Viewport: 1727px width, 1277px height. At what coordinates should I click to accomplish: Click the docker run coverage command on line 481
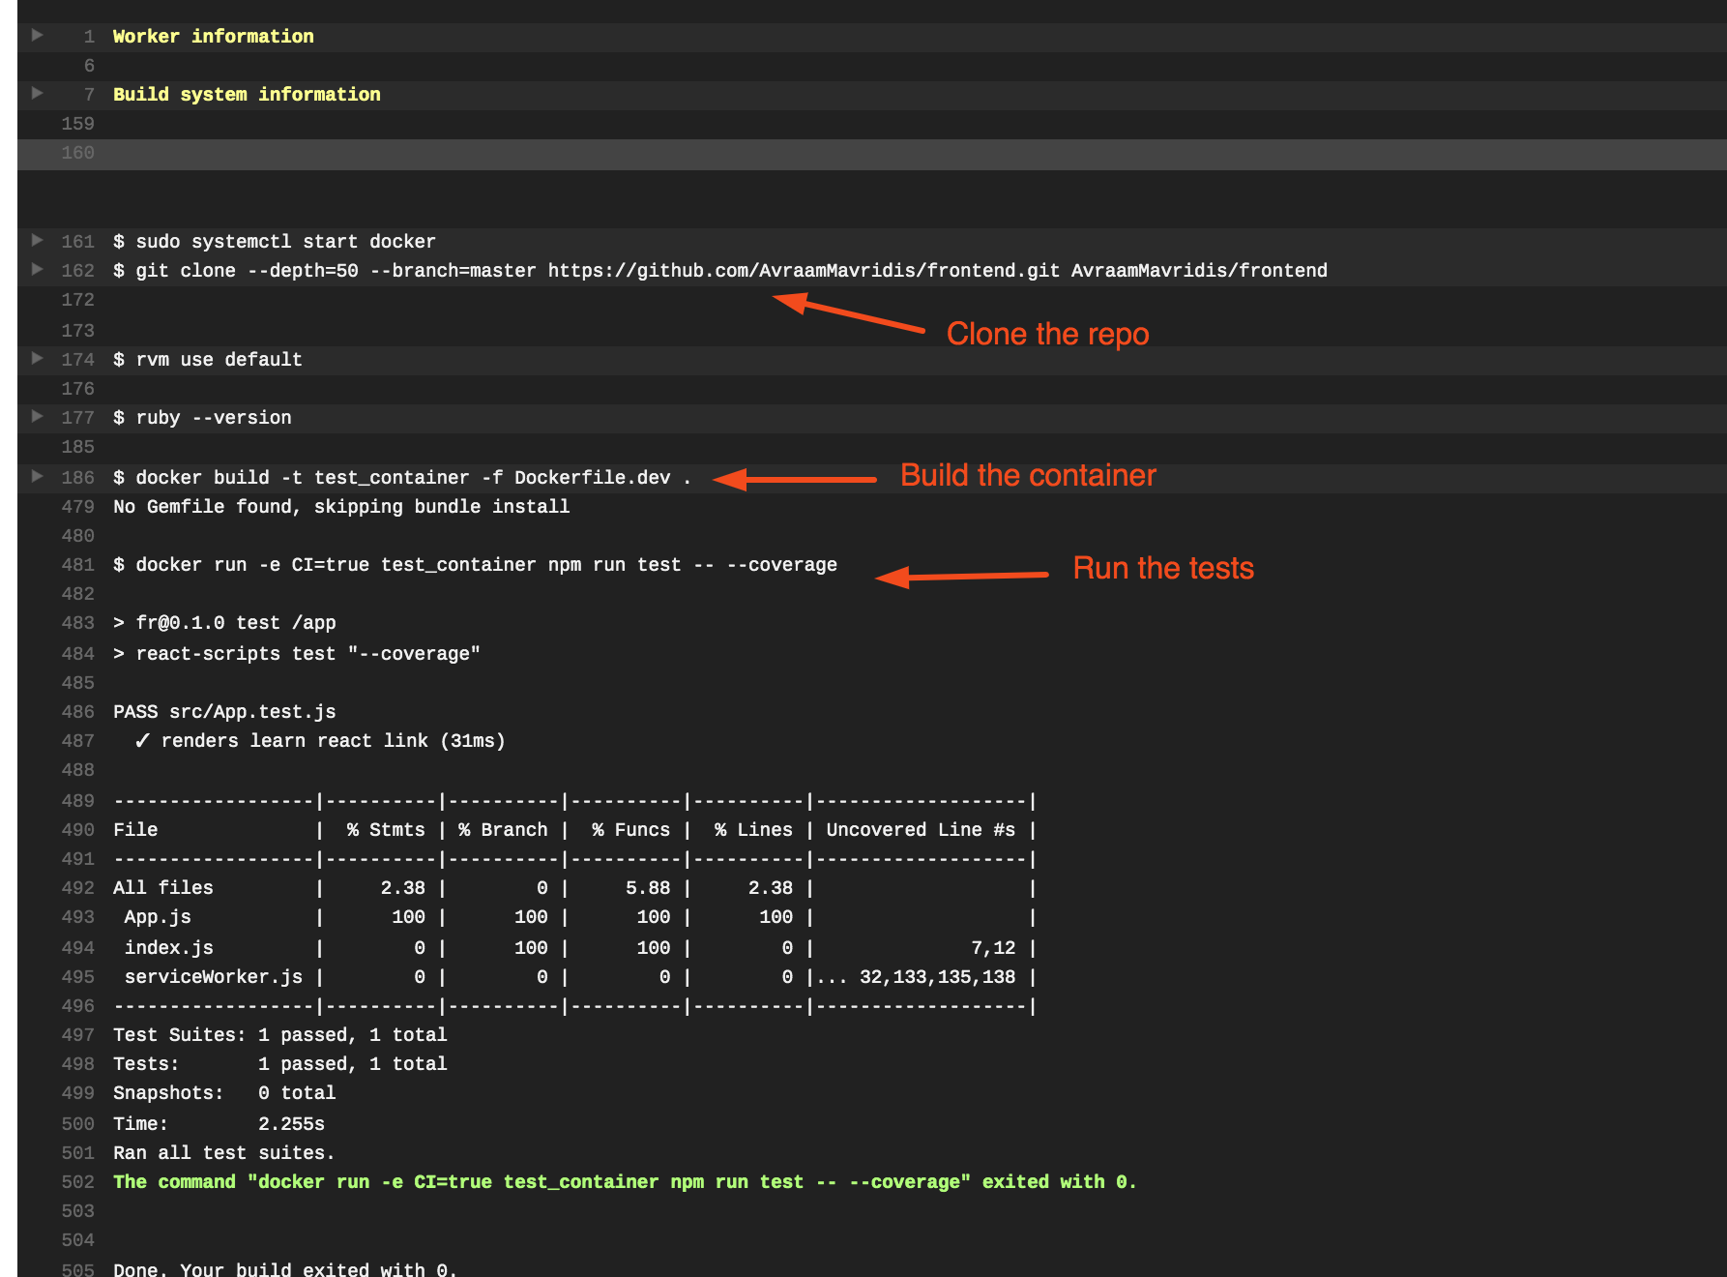475,565
